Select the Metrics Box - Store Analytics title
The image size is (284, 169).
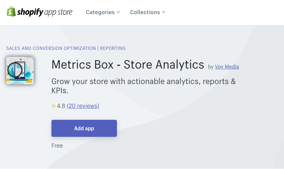point(128,64)
